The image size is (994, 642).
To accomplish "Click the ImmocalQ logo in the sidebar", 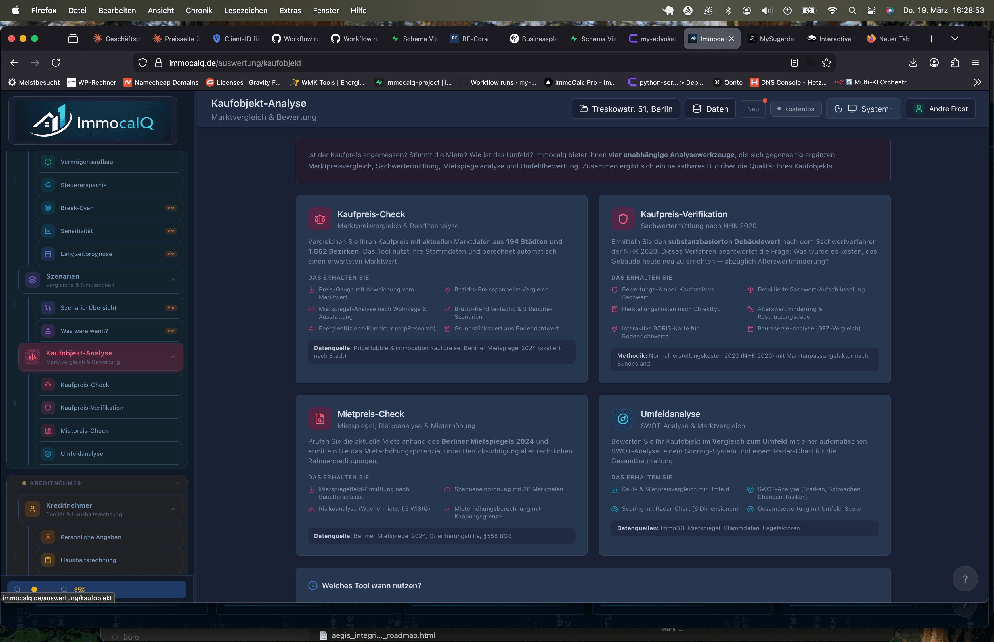I will pyautogui.click(x=93, y=120).
